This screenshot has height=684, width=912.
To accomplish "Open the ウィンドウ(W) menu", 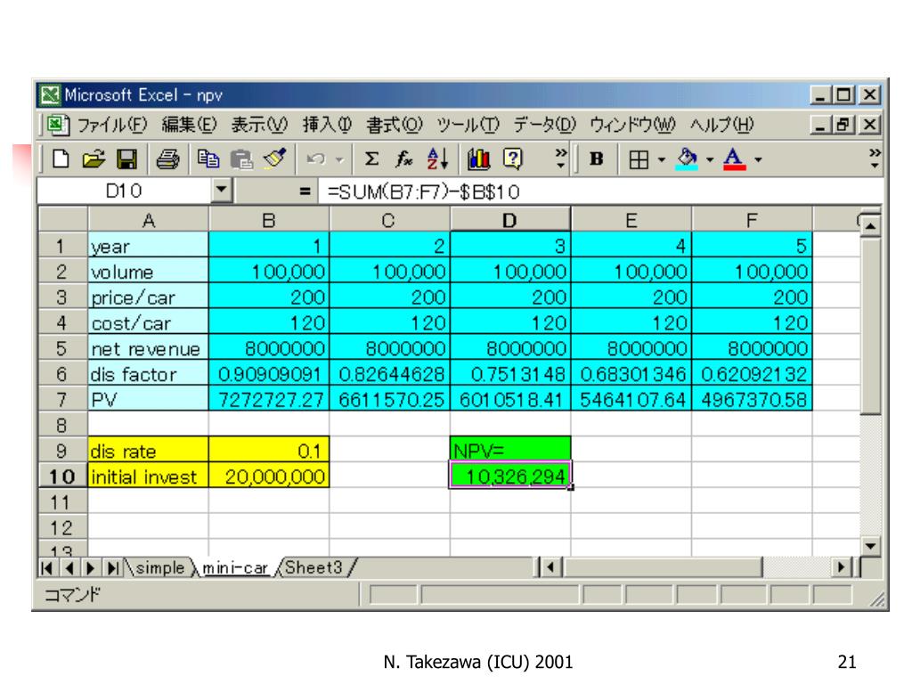I will 632,125.
